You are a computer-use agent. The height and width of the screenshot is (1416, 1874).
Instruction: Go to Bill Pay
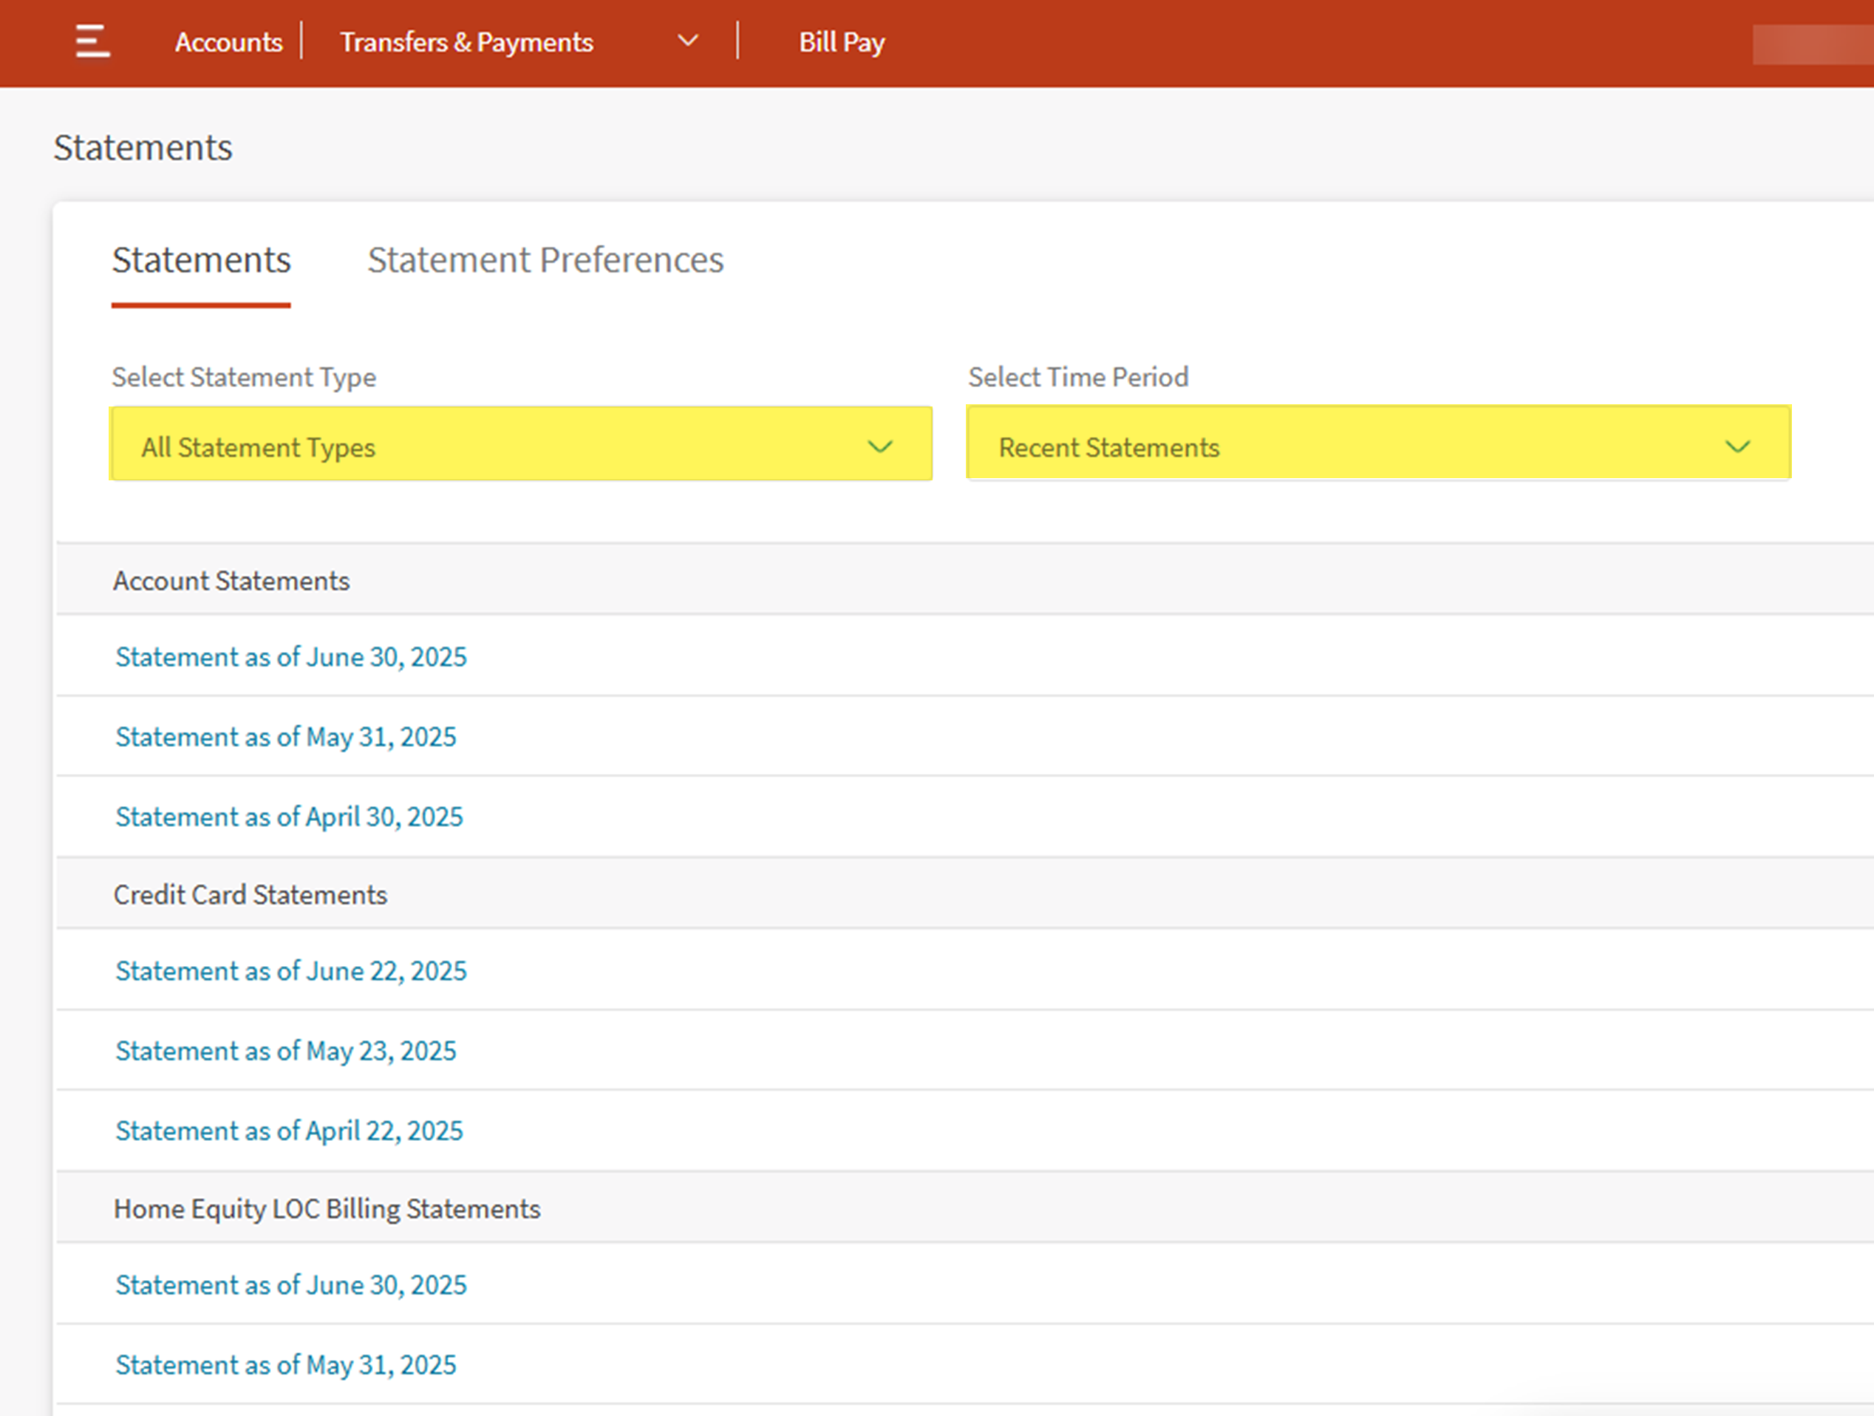pos(841,42)
